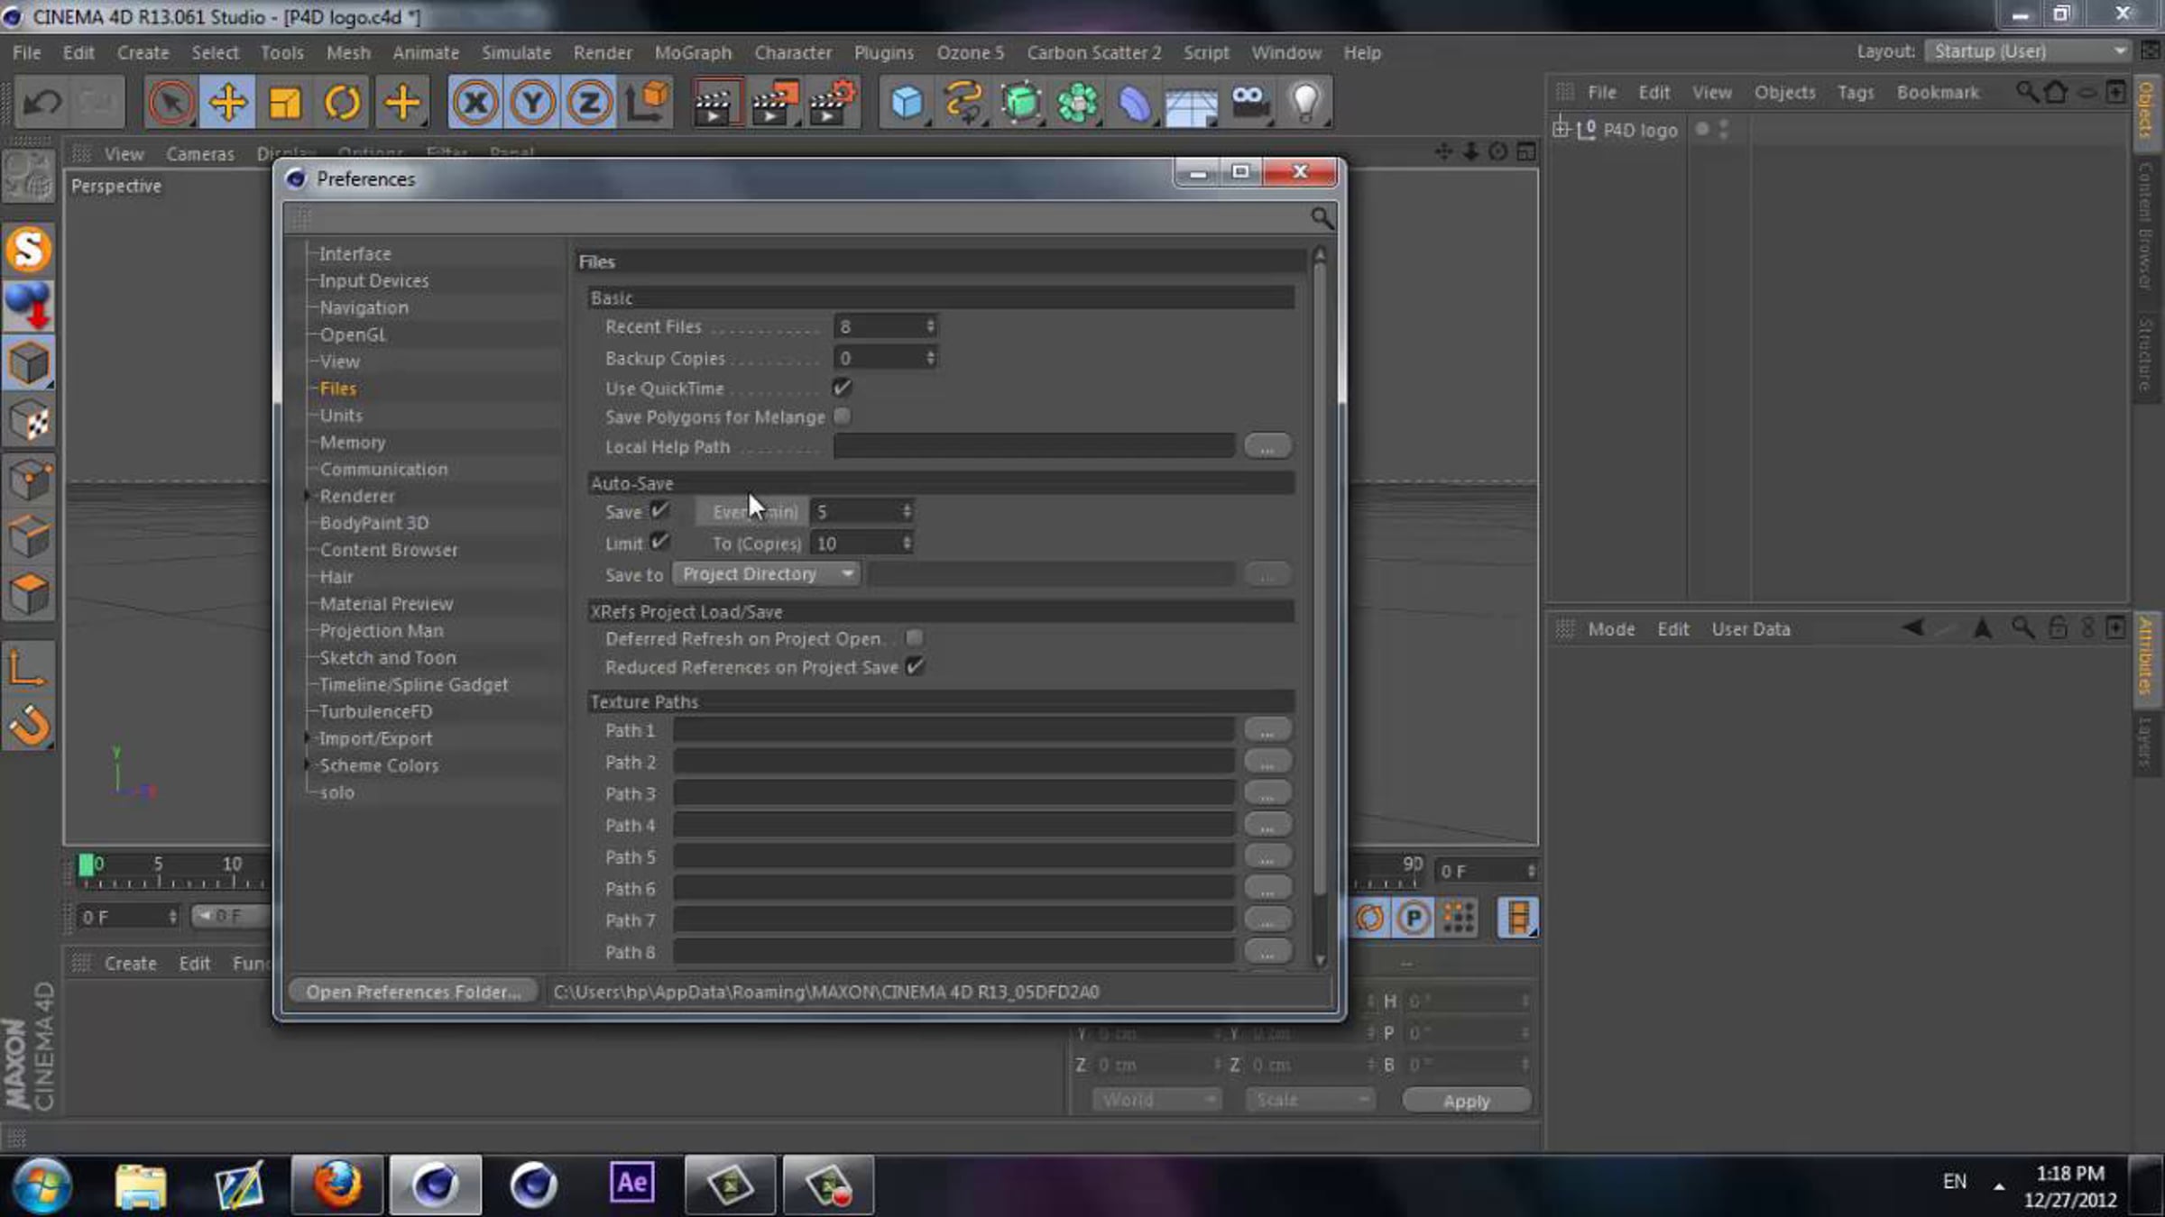The height and width of the screenshot is (1217, 2165).
Task: Open the Plugins menu
Action: tap(884, 52)
